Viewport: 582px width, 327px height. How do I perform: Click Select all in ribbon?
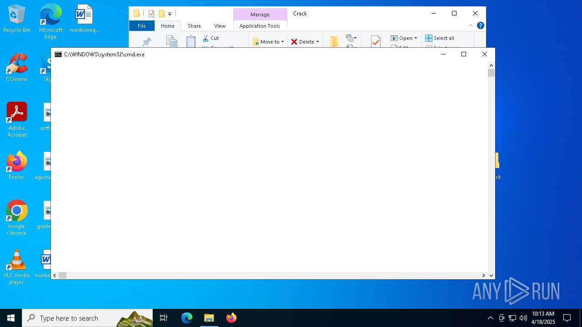click(x=440, y=38)
